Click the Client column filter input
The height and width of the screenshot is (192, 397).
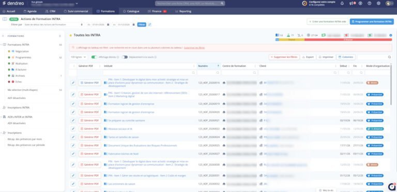pyautogui.click(x=298, y=72)
